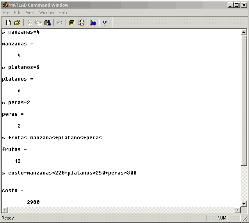Click the command line 'platanos=6'

24,67
